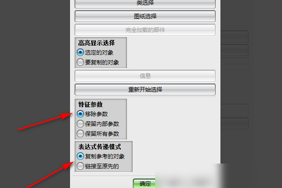Switch to 链接至原先的 mode

98,166
